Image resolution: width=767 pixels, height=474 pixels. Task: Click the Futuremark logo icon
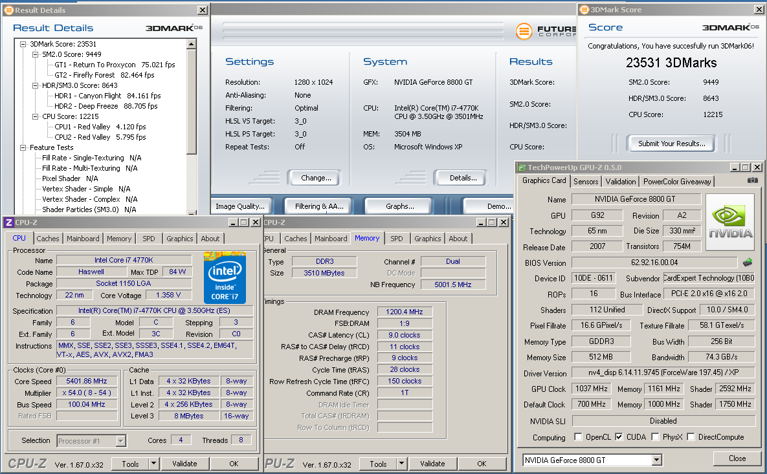click(x=524, y=31)
